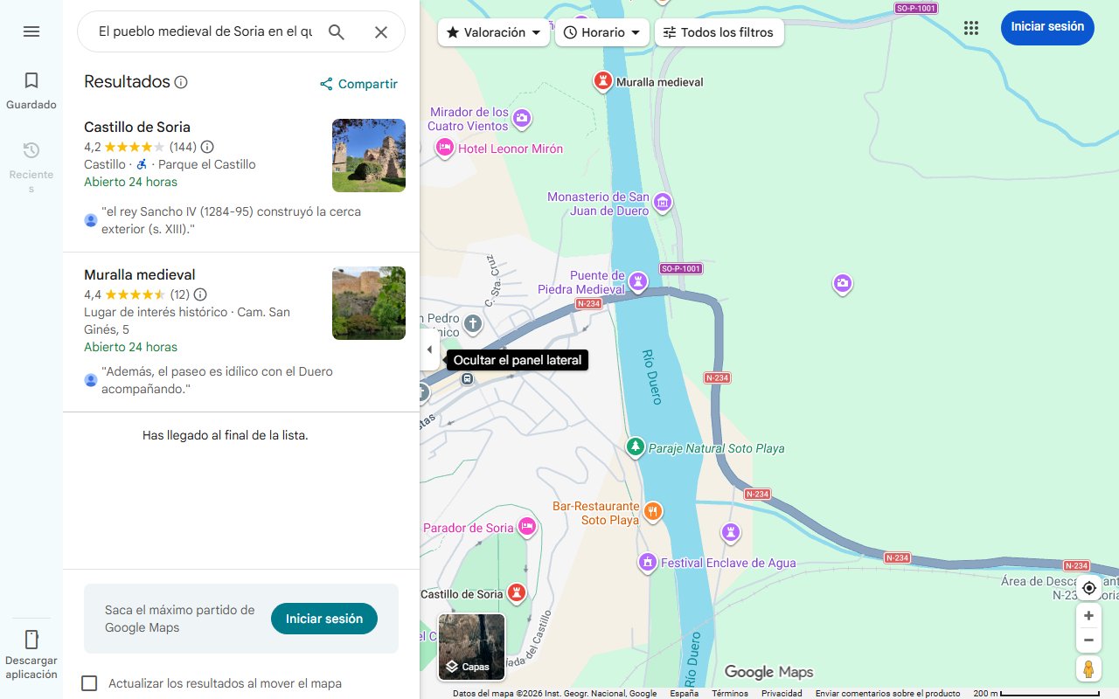Click the search magnifier icon
1119x699 pixels.
click(337, 32)
